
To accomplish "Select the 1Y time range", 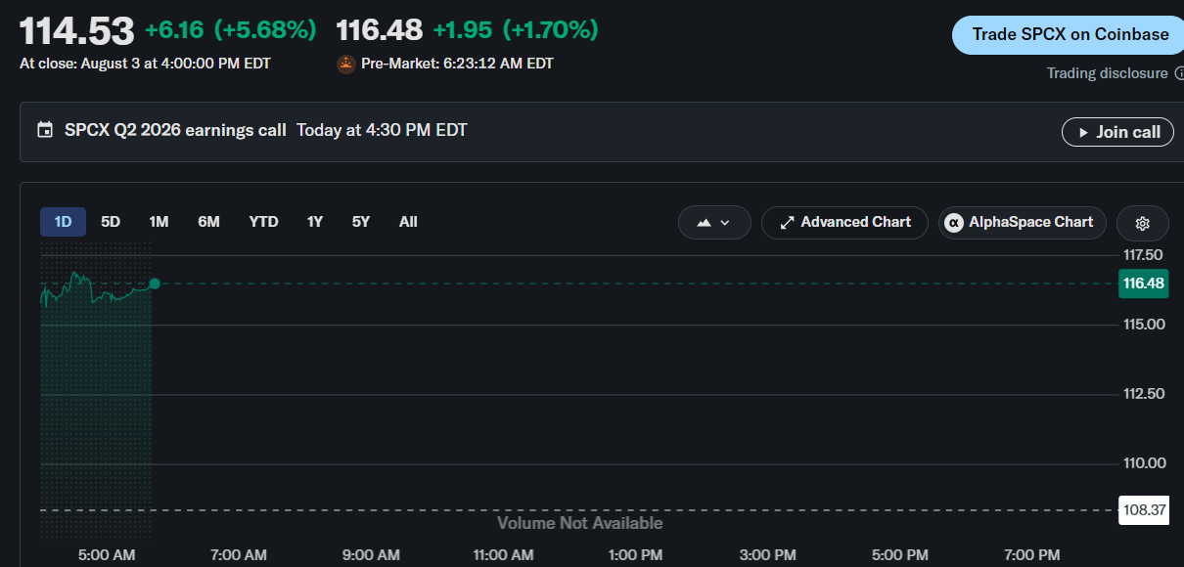I will click(x=314, y=222).
